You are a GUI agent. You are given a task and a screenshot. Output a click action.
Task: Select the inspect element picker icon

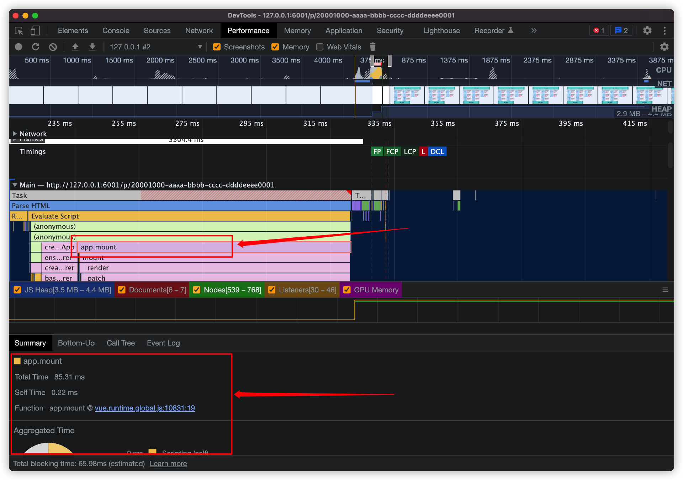point(19,31)
